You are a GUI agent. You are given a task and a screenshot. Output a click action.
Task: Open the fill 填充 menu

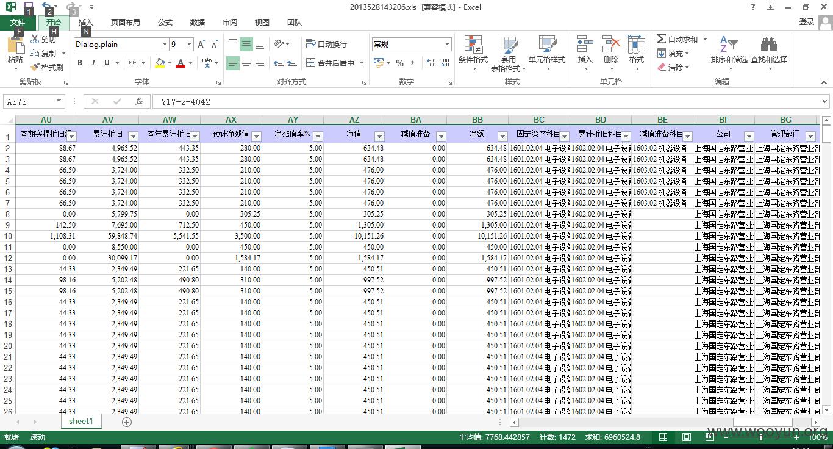pos(673,53)
